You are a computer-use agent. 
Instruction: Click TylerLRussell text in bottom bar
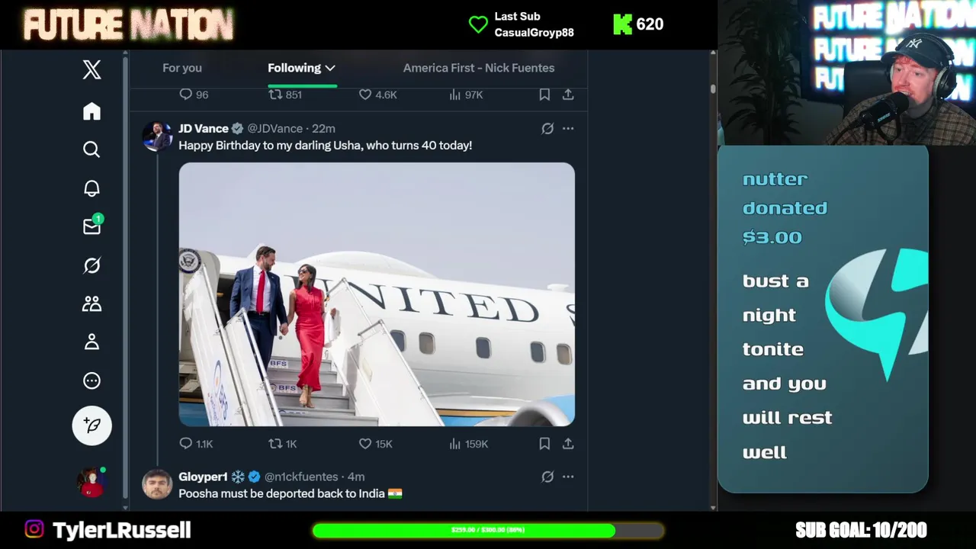[122, 530]
